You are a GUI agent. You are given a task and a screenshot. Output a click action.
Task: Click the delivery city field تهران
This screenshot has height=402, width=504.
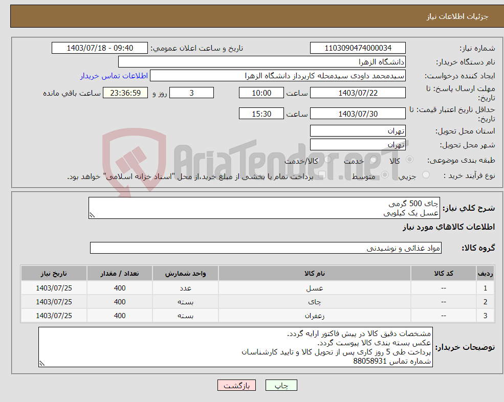point(358,145)
